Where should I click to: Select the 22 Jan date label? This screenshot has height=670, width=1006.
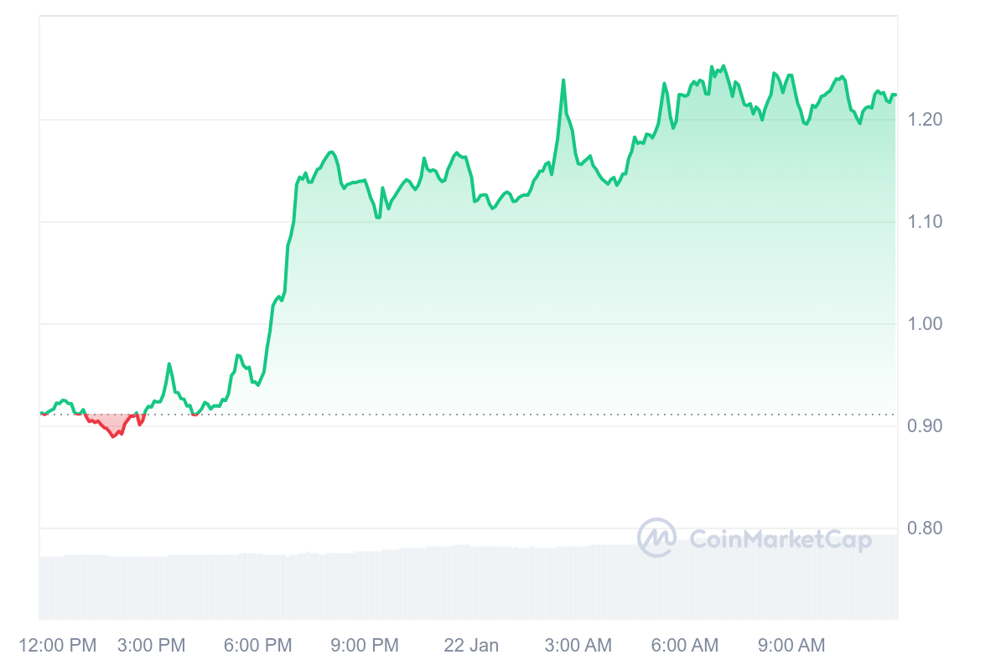(471, 646)
